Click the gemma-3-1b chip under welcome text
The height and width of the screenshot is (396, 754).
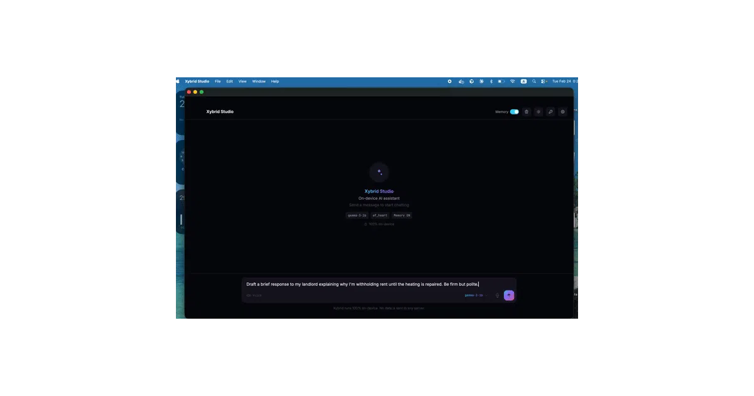tap(357, 215)
